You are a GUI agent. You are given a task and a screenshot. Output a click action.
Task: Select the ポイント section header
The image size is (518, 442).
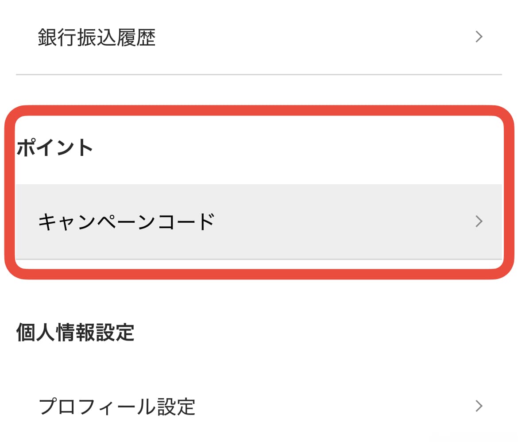coord(54,148)
